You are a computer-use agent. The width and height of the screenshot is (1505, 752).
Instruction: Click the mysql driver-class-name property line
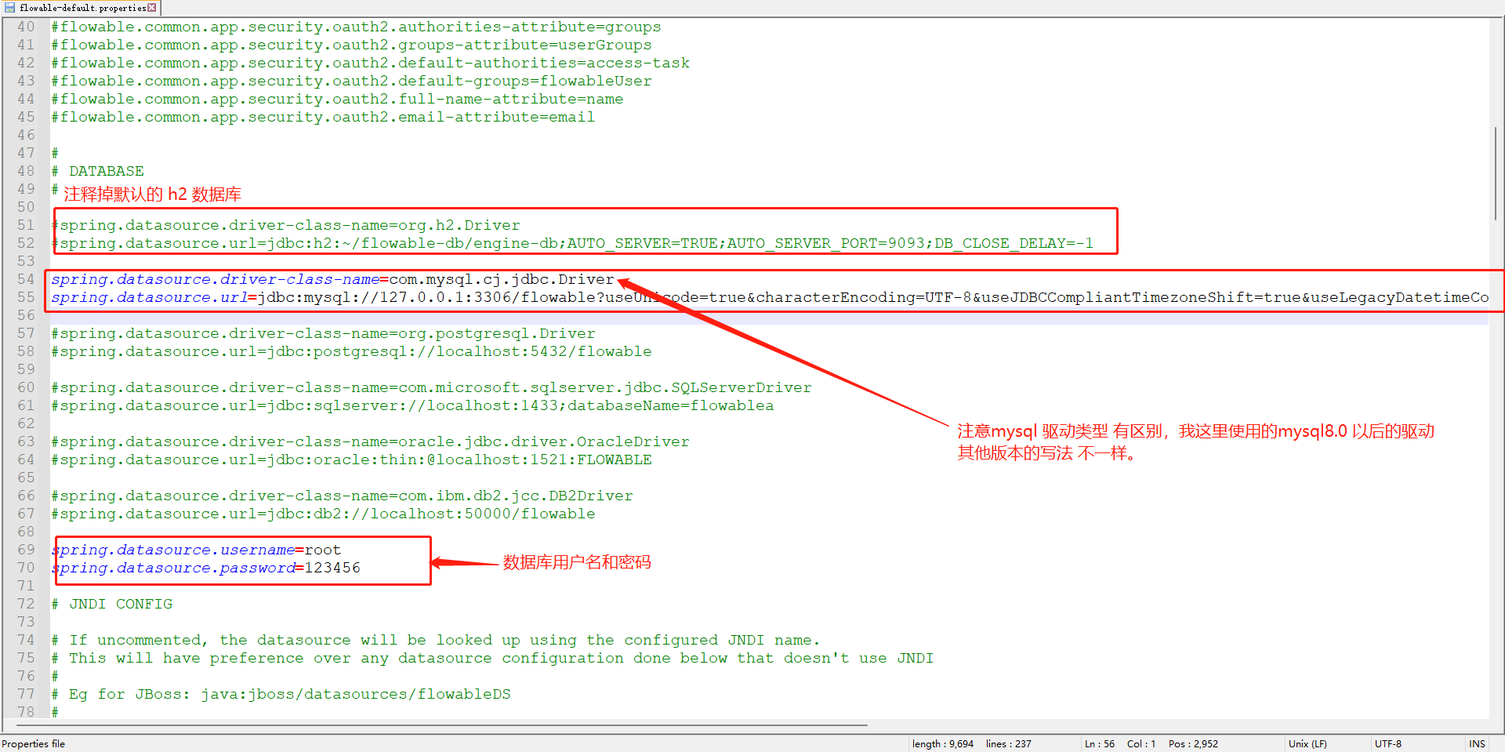click(x=329, y=278)
